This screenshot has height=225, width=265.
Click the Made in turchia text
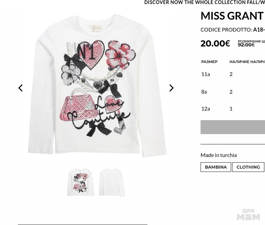coord(219,155)
